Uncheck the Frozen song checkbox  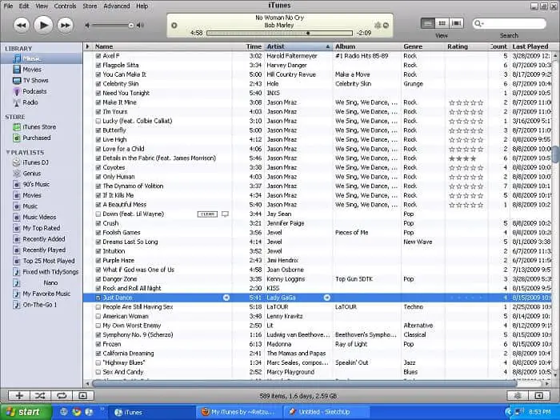(98, 344)
